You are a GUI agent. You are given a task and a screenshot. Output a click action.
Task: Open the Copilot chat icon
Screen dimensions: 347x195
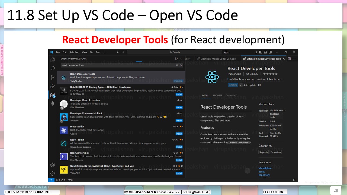click(226, 52)
